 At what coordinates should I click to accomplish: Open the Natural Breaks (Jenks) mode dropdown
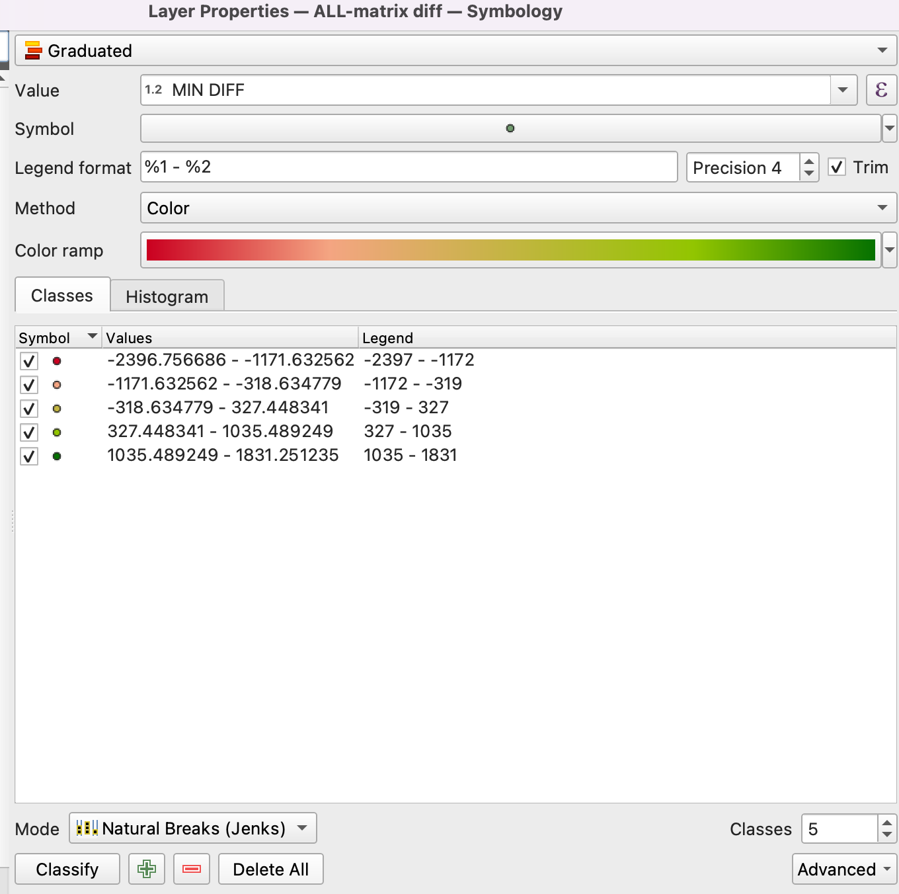(x=192, y=828)
